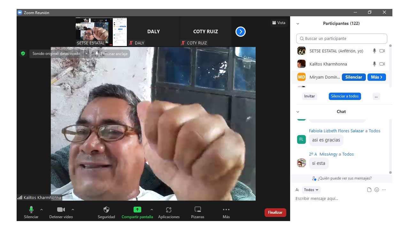Select the COTY RUIZ participant tile

point(205,32)
